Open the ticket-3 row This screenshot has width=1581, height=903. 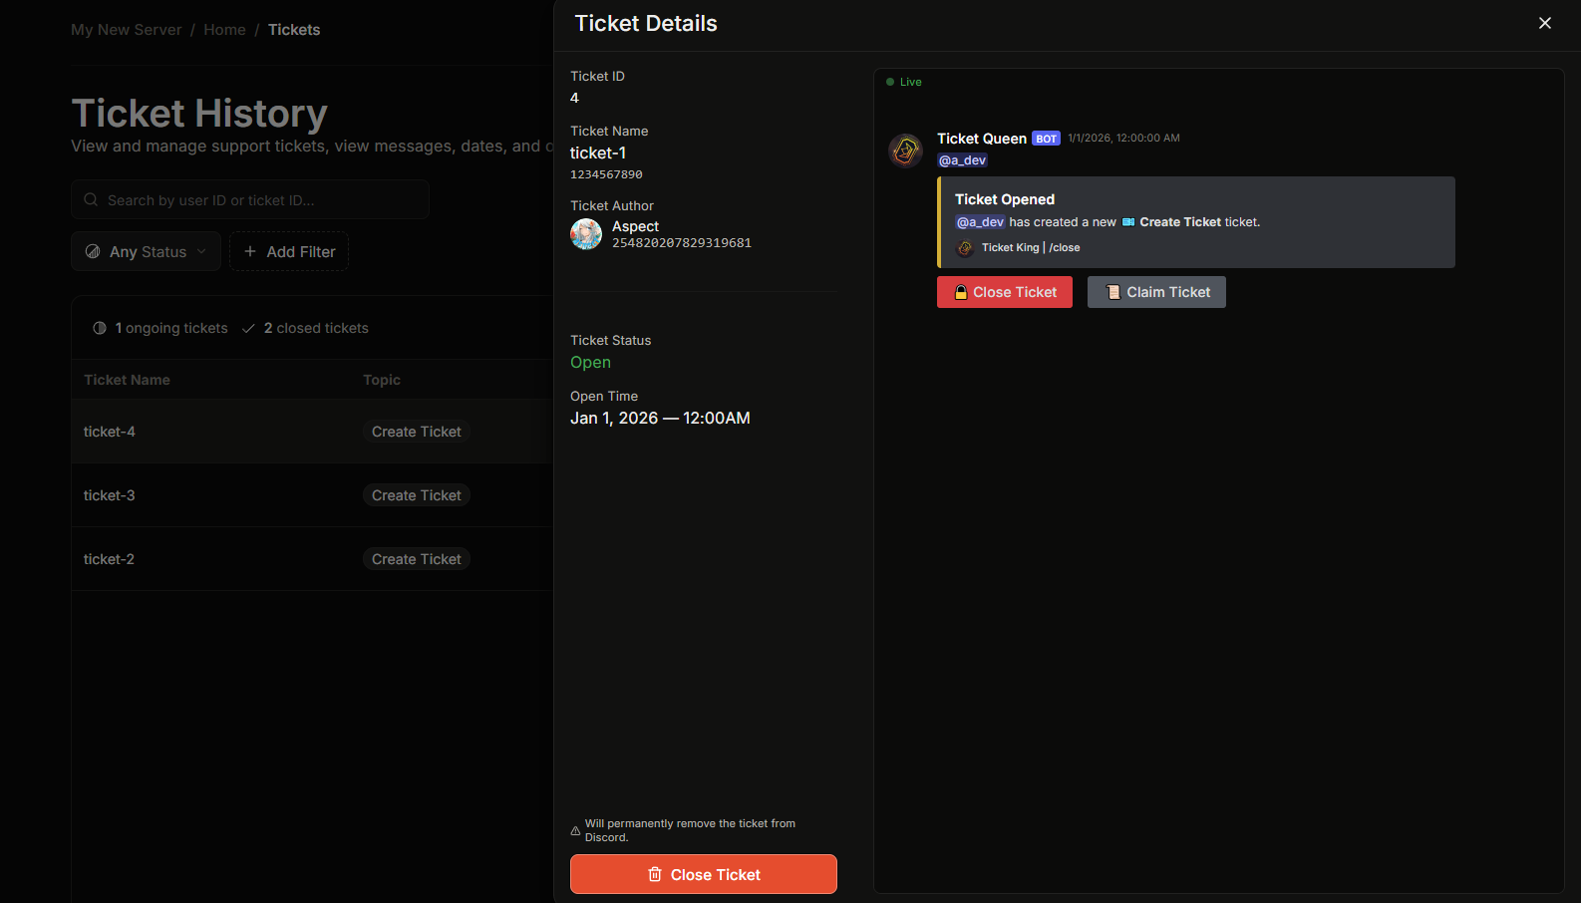click(312, 495)
